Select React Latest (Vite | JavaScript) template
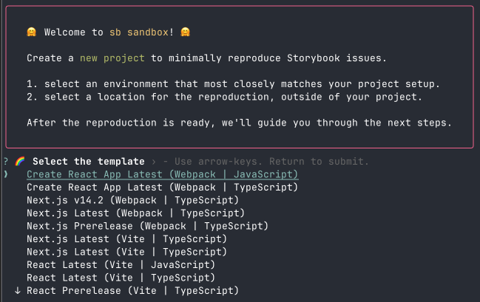Image resolution: width=480 pixels, height=302 pixels. pyautogui.click(x=121, y=264)
